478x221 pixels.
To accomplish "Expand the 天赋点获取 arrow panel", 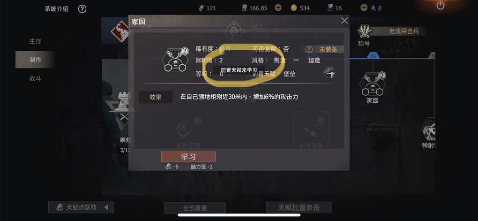I will [106, 207].
